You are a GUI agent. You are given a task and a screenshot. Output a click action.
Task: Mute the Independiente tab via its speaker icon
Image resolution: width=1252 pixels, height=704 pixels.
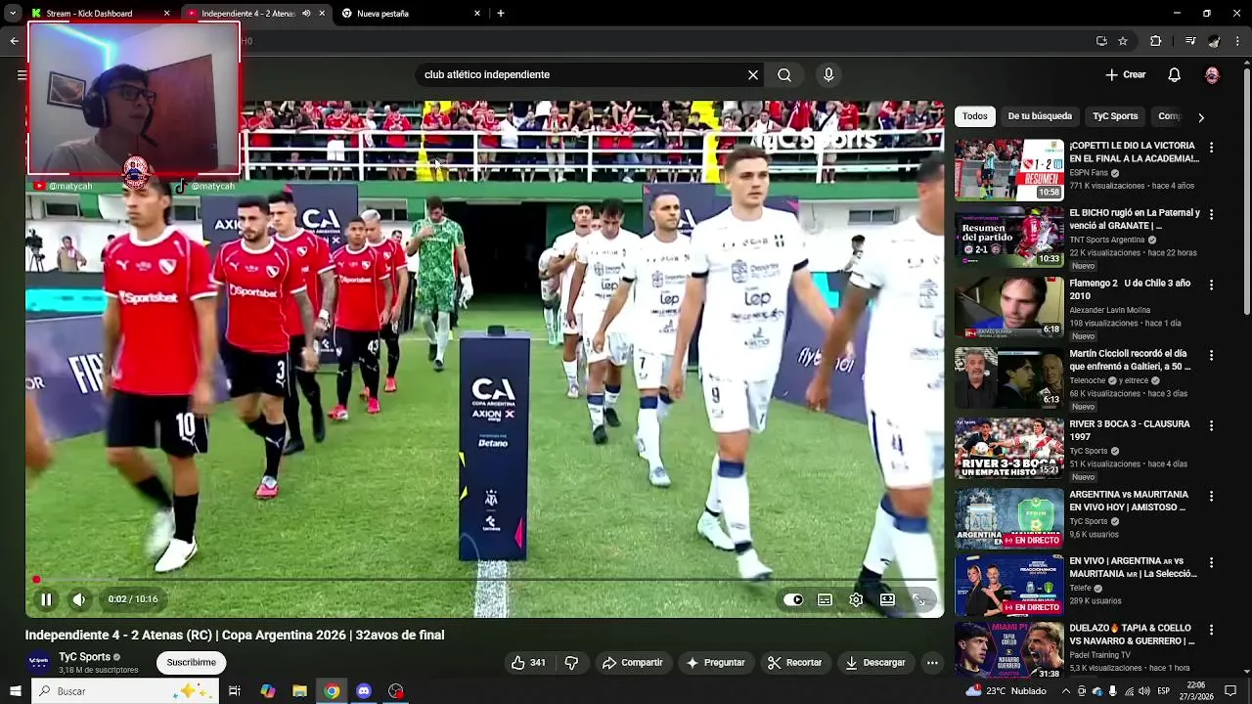[x=307, y=14]
